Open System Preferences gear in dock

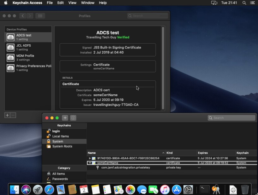188,190
